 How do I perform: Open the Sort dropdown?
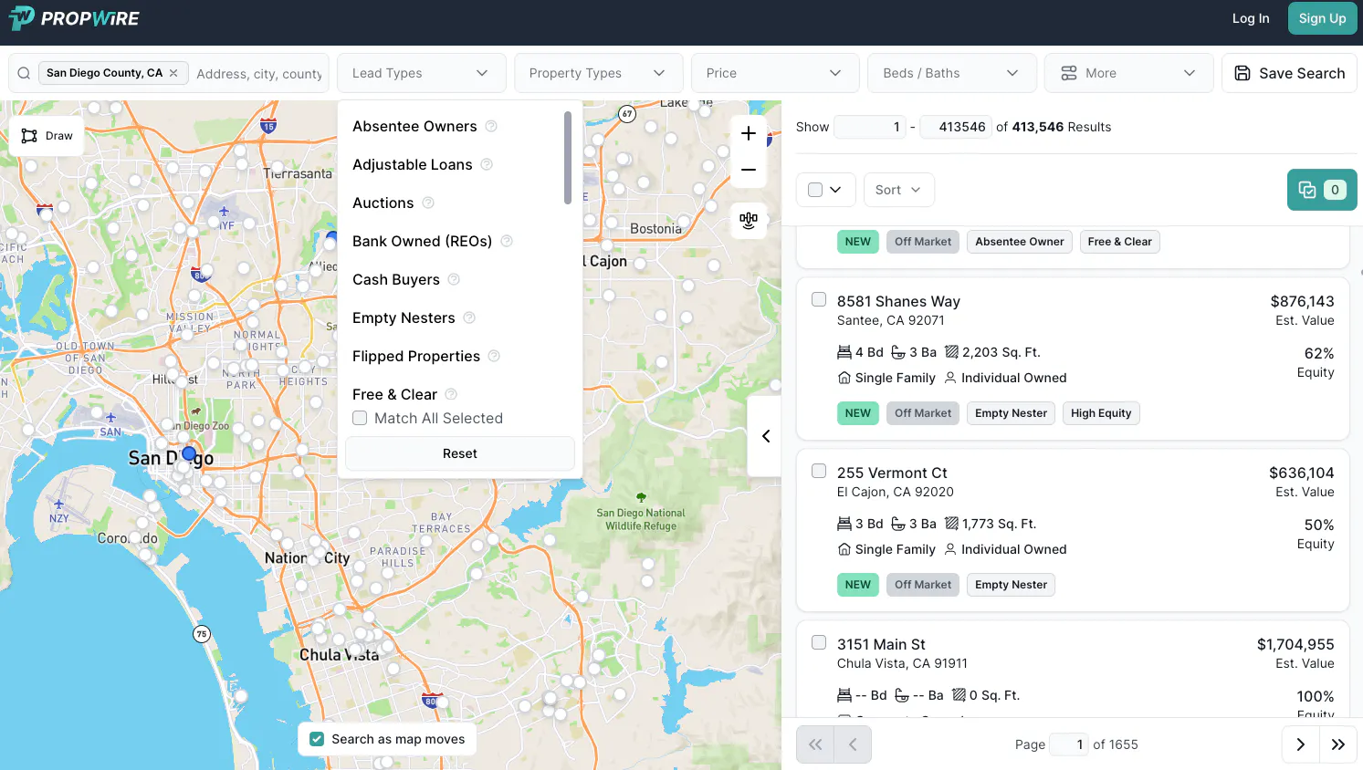pyautogui.click(x=898, y=190)
